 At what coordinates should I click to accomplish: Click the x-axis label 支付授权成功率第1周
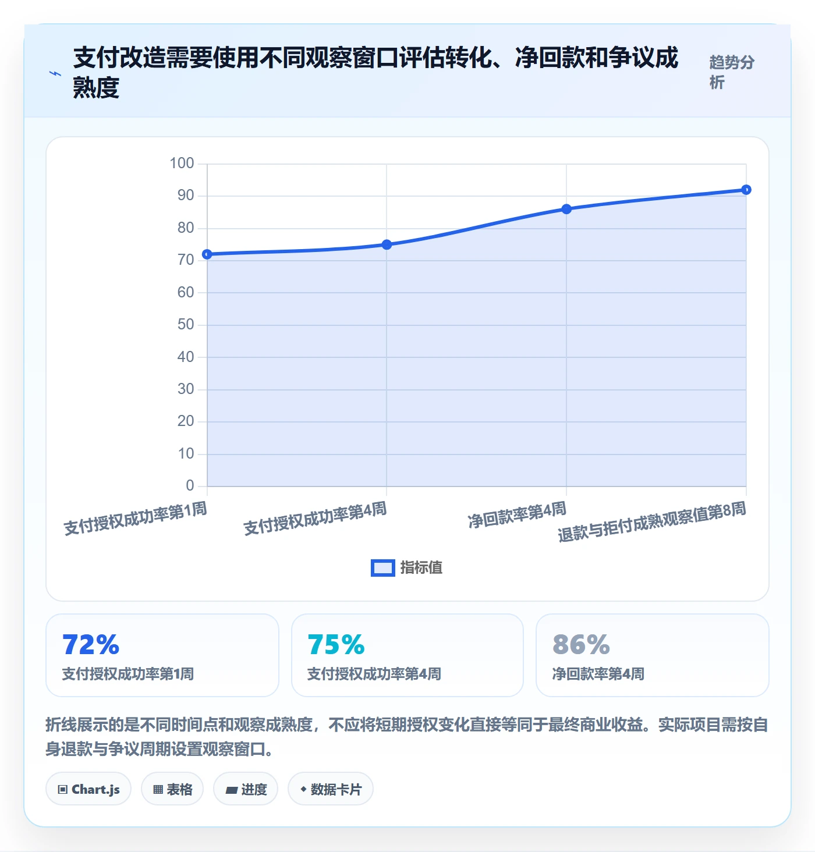click(135, 519)
